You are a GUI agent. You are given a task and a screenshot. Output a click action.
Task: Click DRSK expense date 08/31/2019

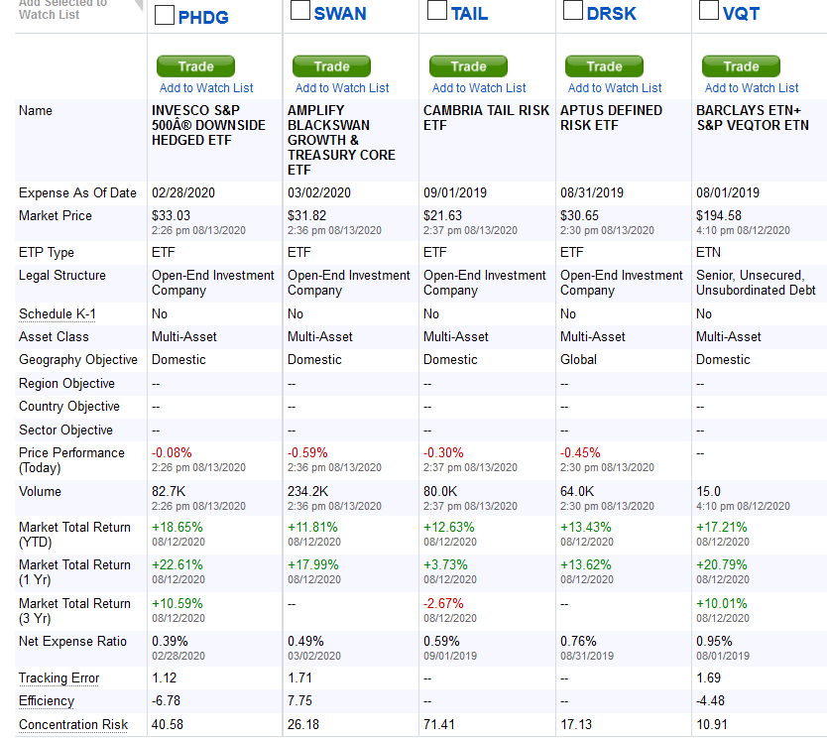(591, 193)
